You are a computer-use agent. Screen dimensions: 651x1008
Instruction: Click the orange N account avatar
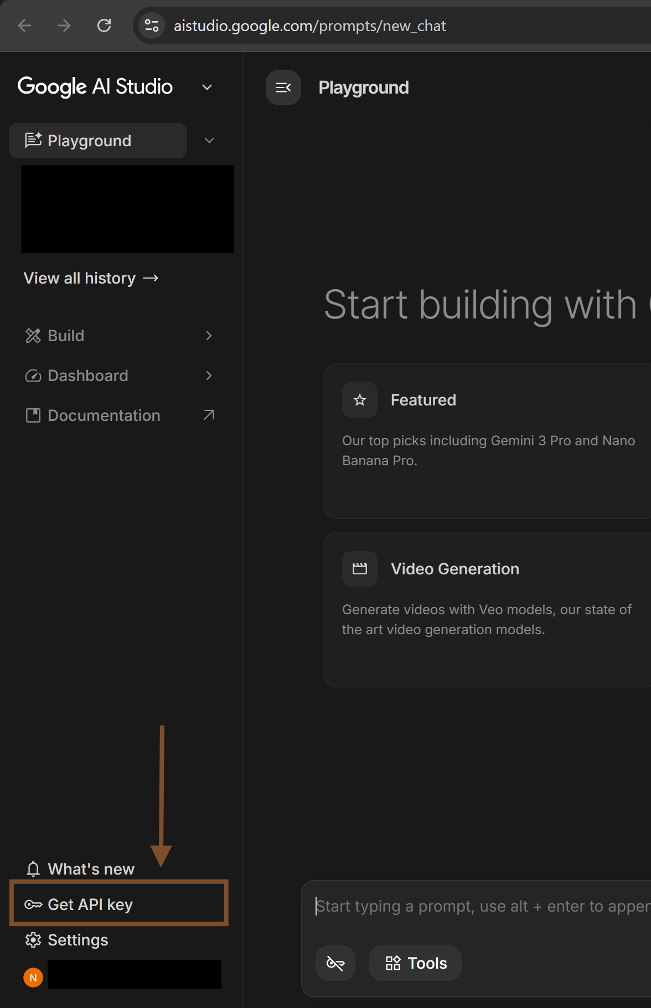(33, 978)
